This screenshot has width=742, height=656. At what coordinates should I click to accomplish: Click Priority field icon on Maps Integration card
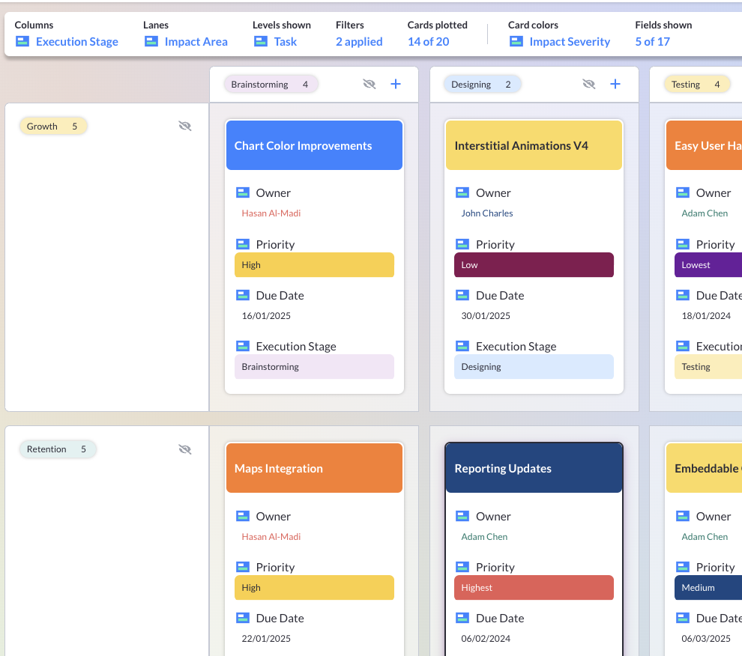(243, 567)
